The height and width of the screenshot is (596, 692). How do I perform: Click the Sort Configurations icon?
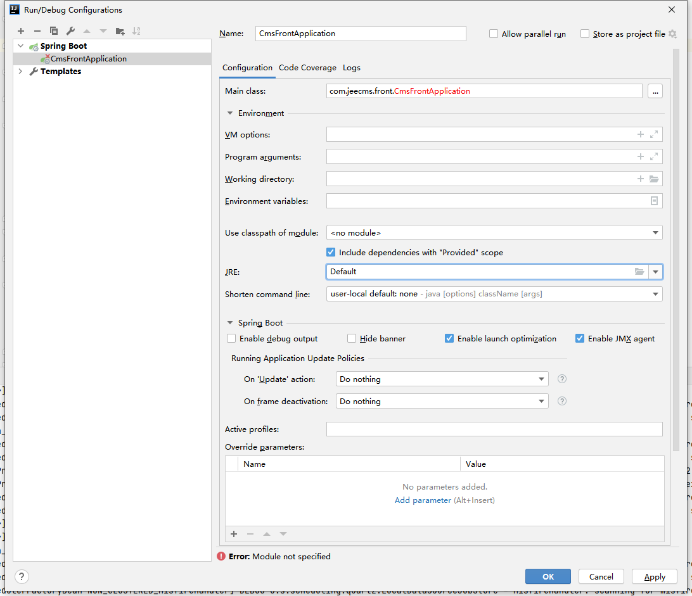point(136,31)
